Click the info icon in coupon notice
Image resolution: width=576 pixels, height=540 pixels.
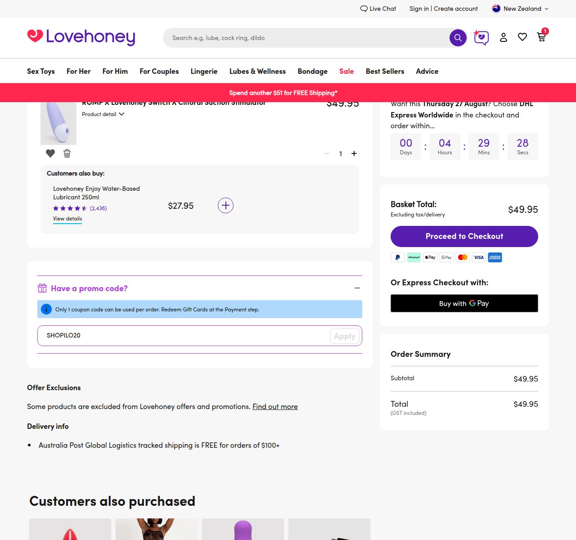(x=46, y=309)
